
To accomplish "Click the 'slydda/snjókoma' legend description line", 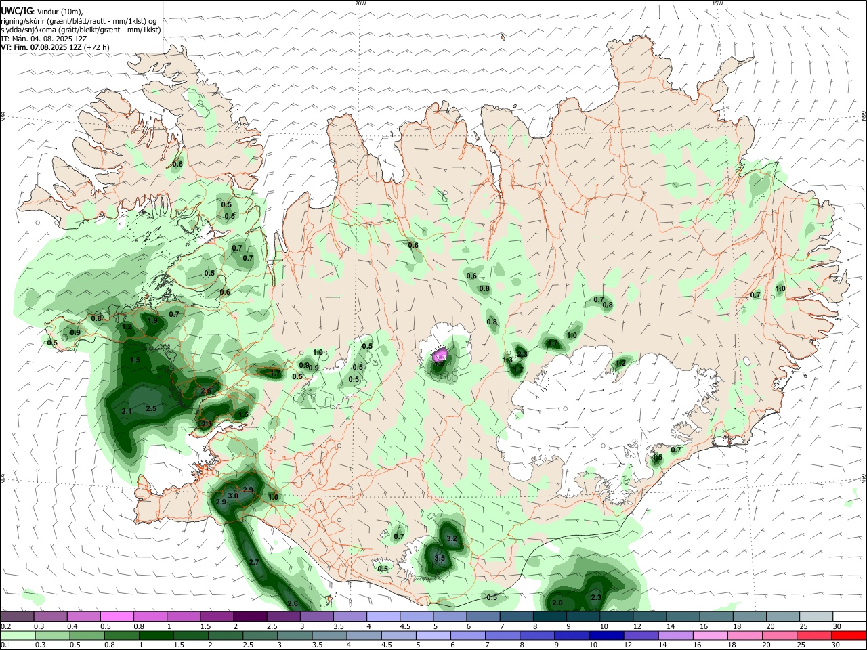I will click(81, 30).
